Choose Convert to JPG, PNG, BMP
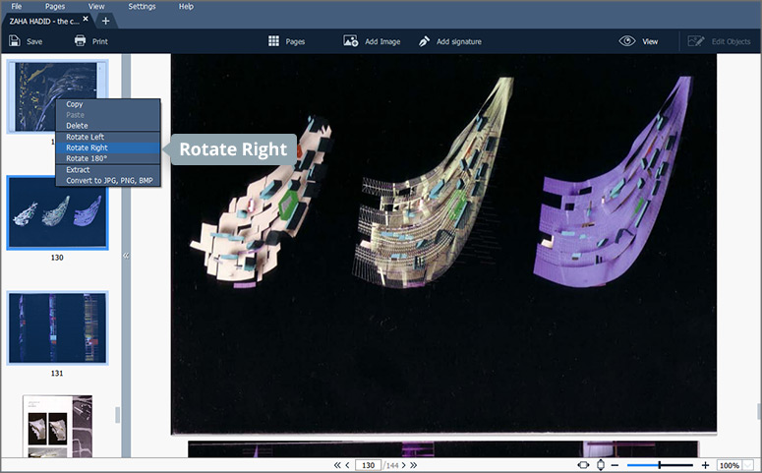 108,180
